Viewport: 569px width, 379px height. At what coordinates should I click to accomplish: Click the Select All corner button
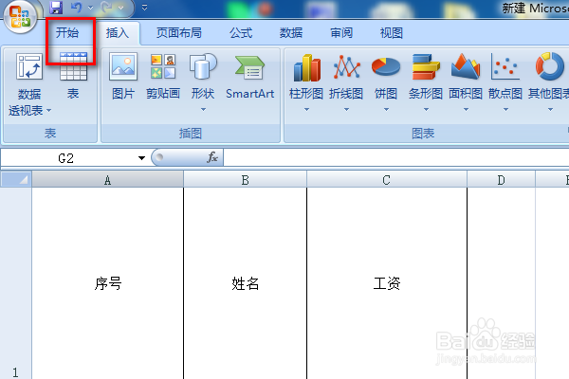16,179
